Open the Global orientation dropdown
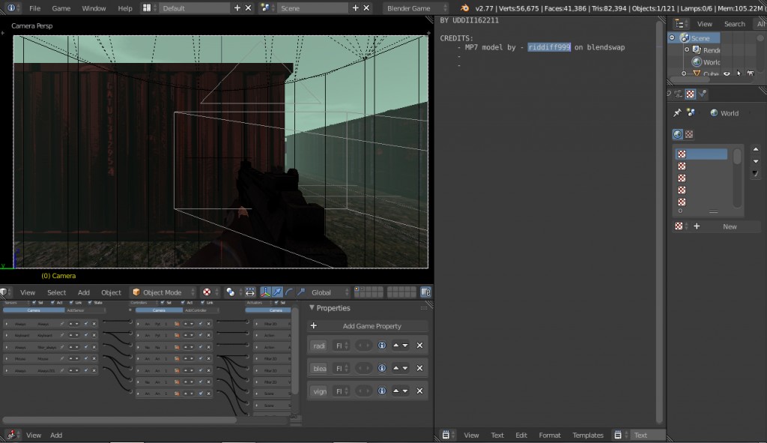Image resolution: width=767 pixels, height=443 pixels. 330,292
